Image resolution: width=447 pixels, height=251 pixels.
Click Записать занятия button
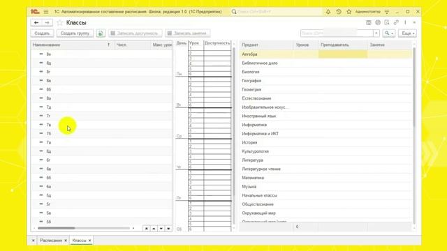point(188,33)
